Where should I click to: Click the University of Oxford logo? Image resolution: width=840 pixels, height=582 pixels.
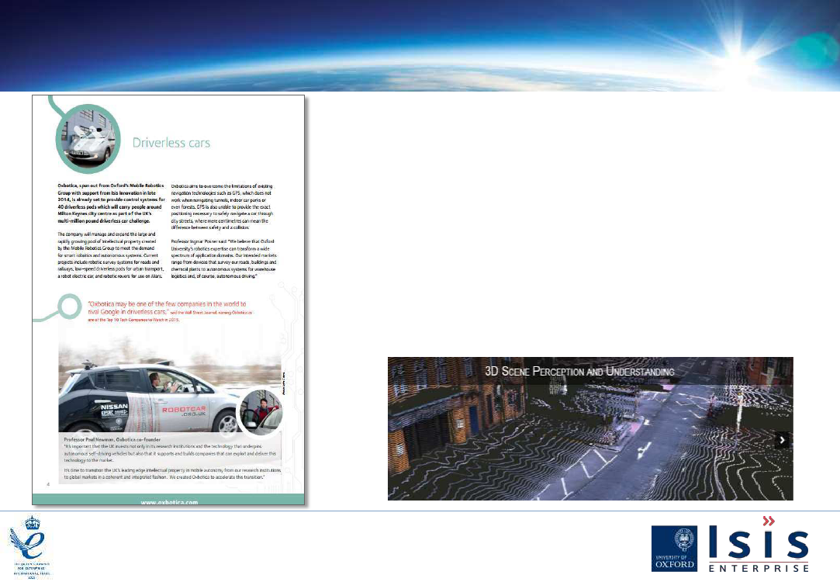[x=674, y=548]
